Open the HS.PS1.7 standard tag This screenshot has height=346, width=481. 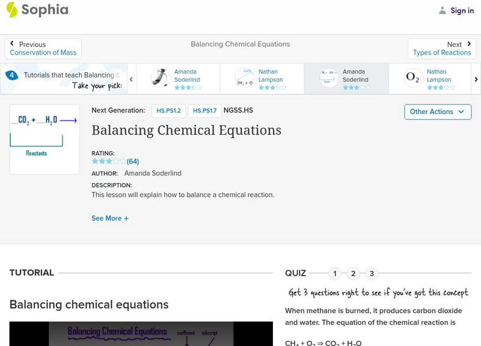204,111
